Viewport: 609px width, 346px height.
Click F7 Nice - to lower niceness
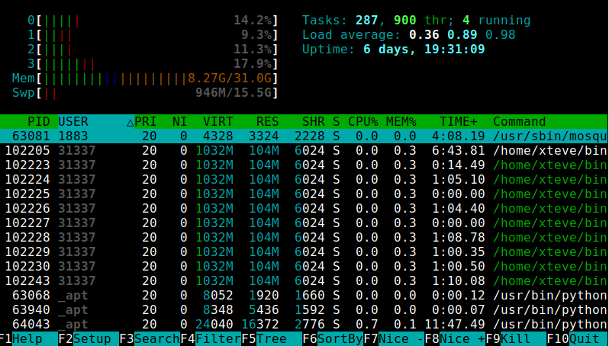pyautogui.click(x=394, y=338)
